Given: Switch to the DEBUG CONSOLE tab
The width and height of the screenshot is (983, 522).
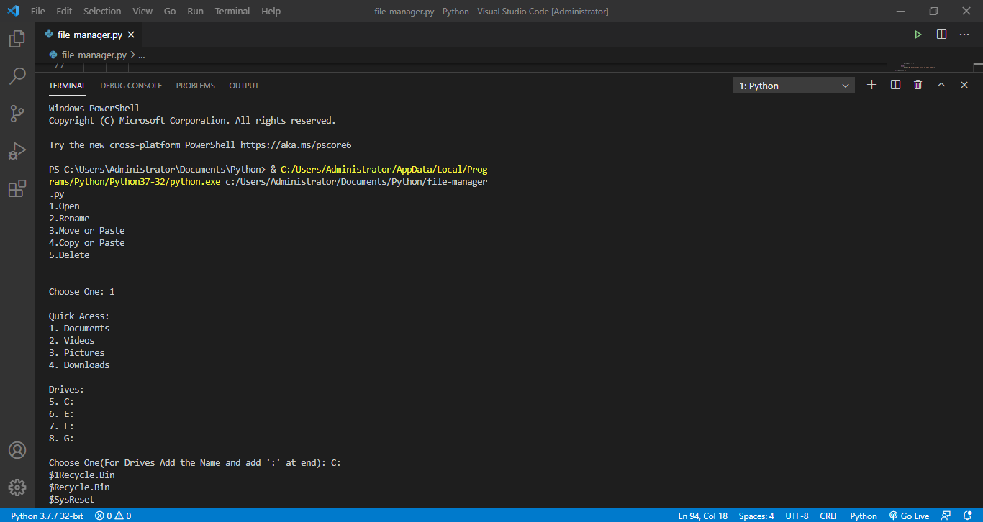Looking at the screenshot, I should (131, 85).
